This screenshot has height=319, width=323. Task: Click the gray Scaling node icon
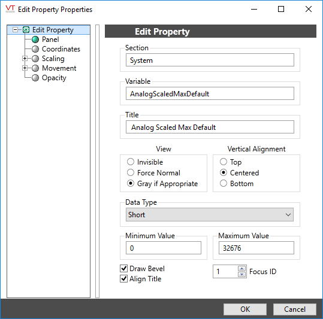(x=35, y=59)
